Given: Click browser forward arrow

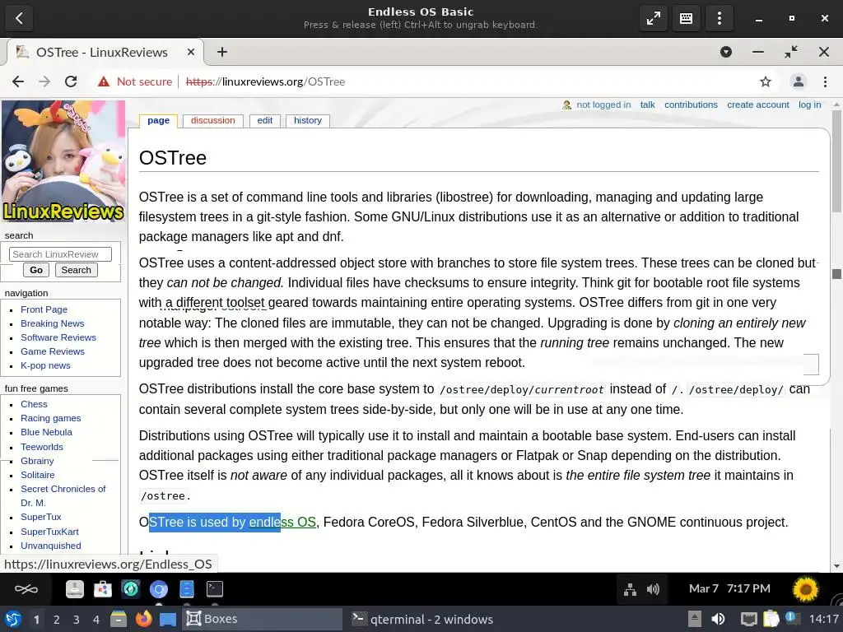Looking at the screenshot, I should click(x=44, y=81).
